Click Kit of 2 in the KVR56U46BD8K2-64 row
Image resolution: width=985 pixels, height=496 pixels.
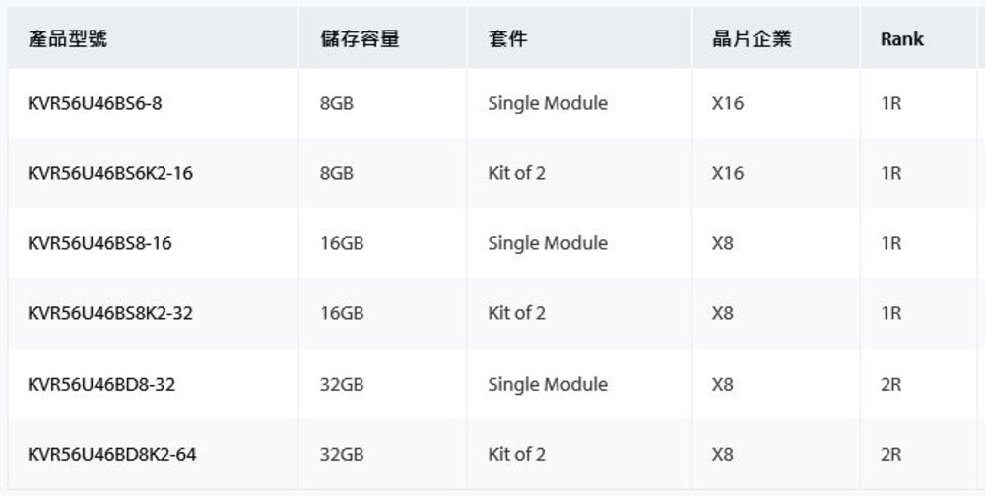pyautogui.click(x=516, y=454)
